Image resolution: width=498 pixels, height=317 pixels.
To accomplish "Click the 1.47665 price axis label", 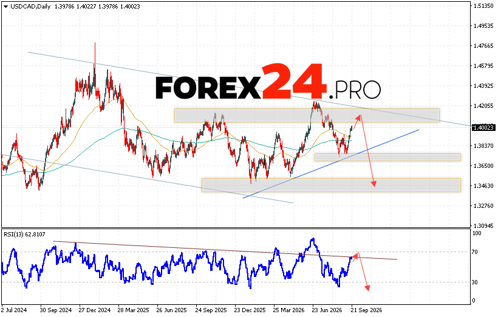I will point(483,46).
